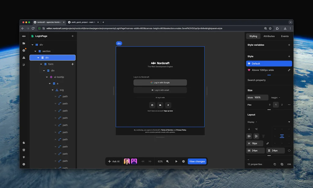Select the branching icon in the left sidebar

[24, 65]
